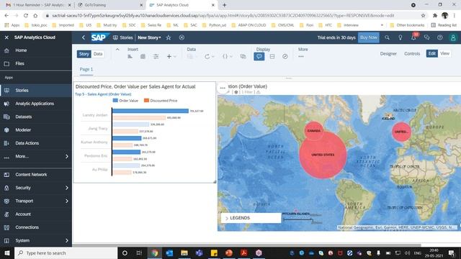Open search in the SAP header
Viewport: 461px width, 259px height.
pyautogui.click(x=388, y=37)
